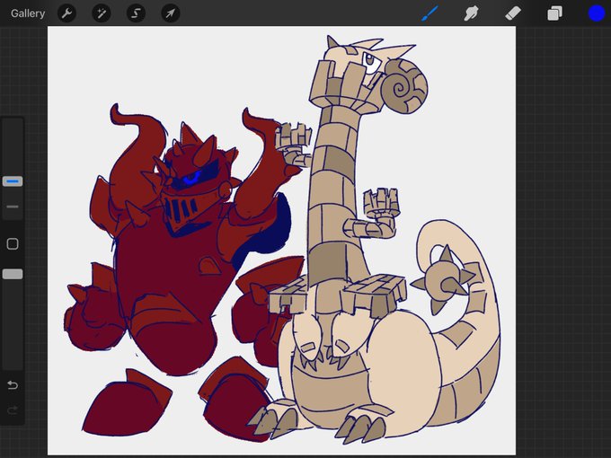The width and height of the screenshot is (611, 458).
Task: Select the Brush tool
Action: coord(430,13)
